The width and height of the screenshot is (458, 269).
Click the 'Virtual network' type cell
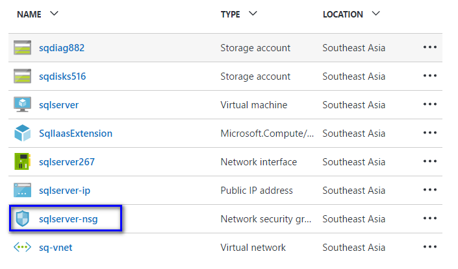click(x=253, y=248)
